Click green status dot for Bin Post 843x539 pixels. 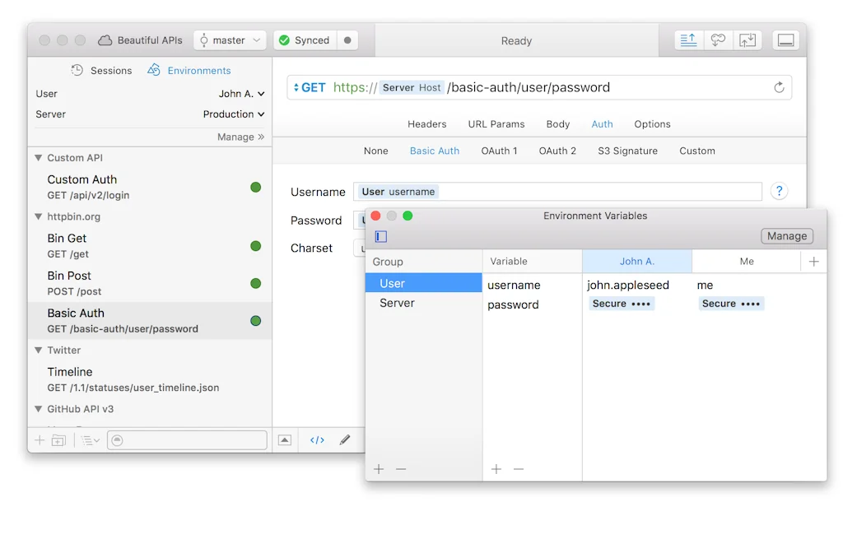(255, 283)
